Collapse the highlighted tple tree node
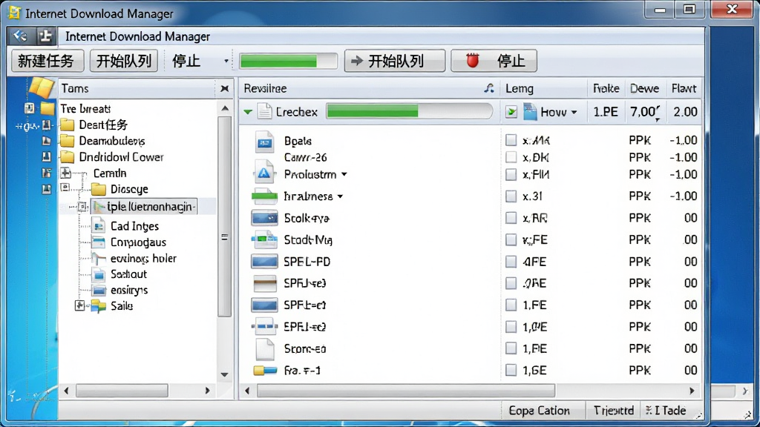Image resolution: width=760 pixels, height=427 pixels. [x=82, y=207]
